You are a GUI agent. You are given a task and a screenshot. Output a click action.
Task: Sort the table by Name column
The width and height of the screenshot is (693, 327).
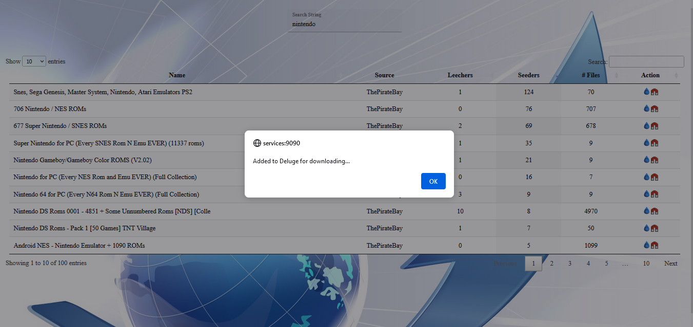pyautogui.click(x=177, y=75)
